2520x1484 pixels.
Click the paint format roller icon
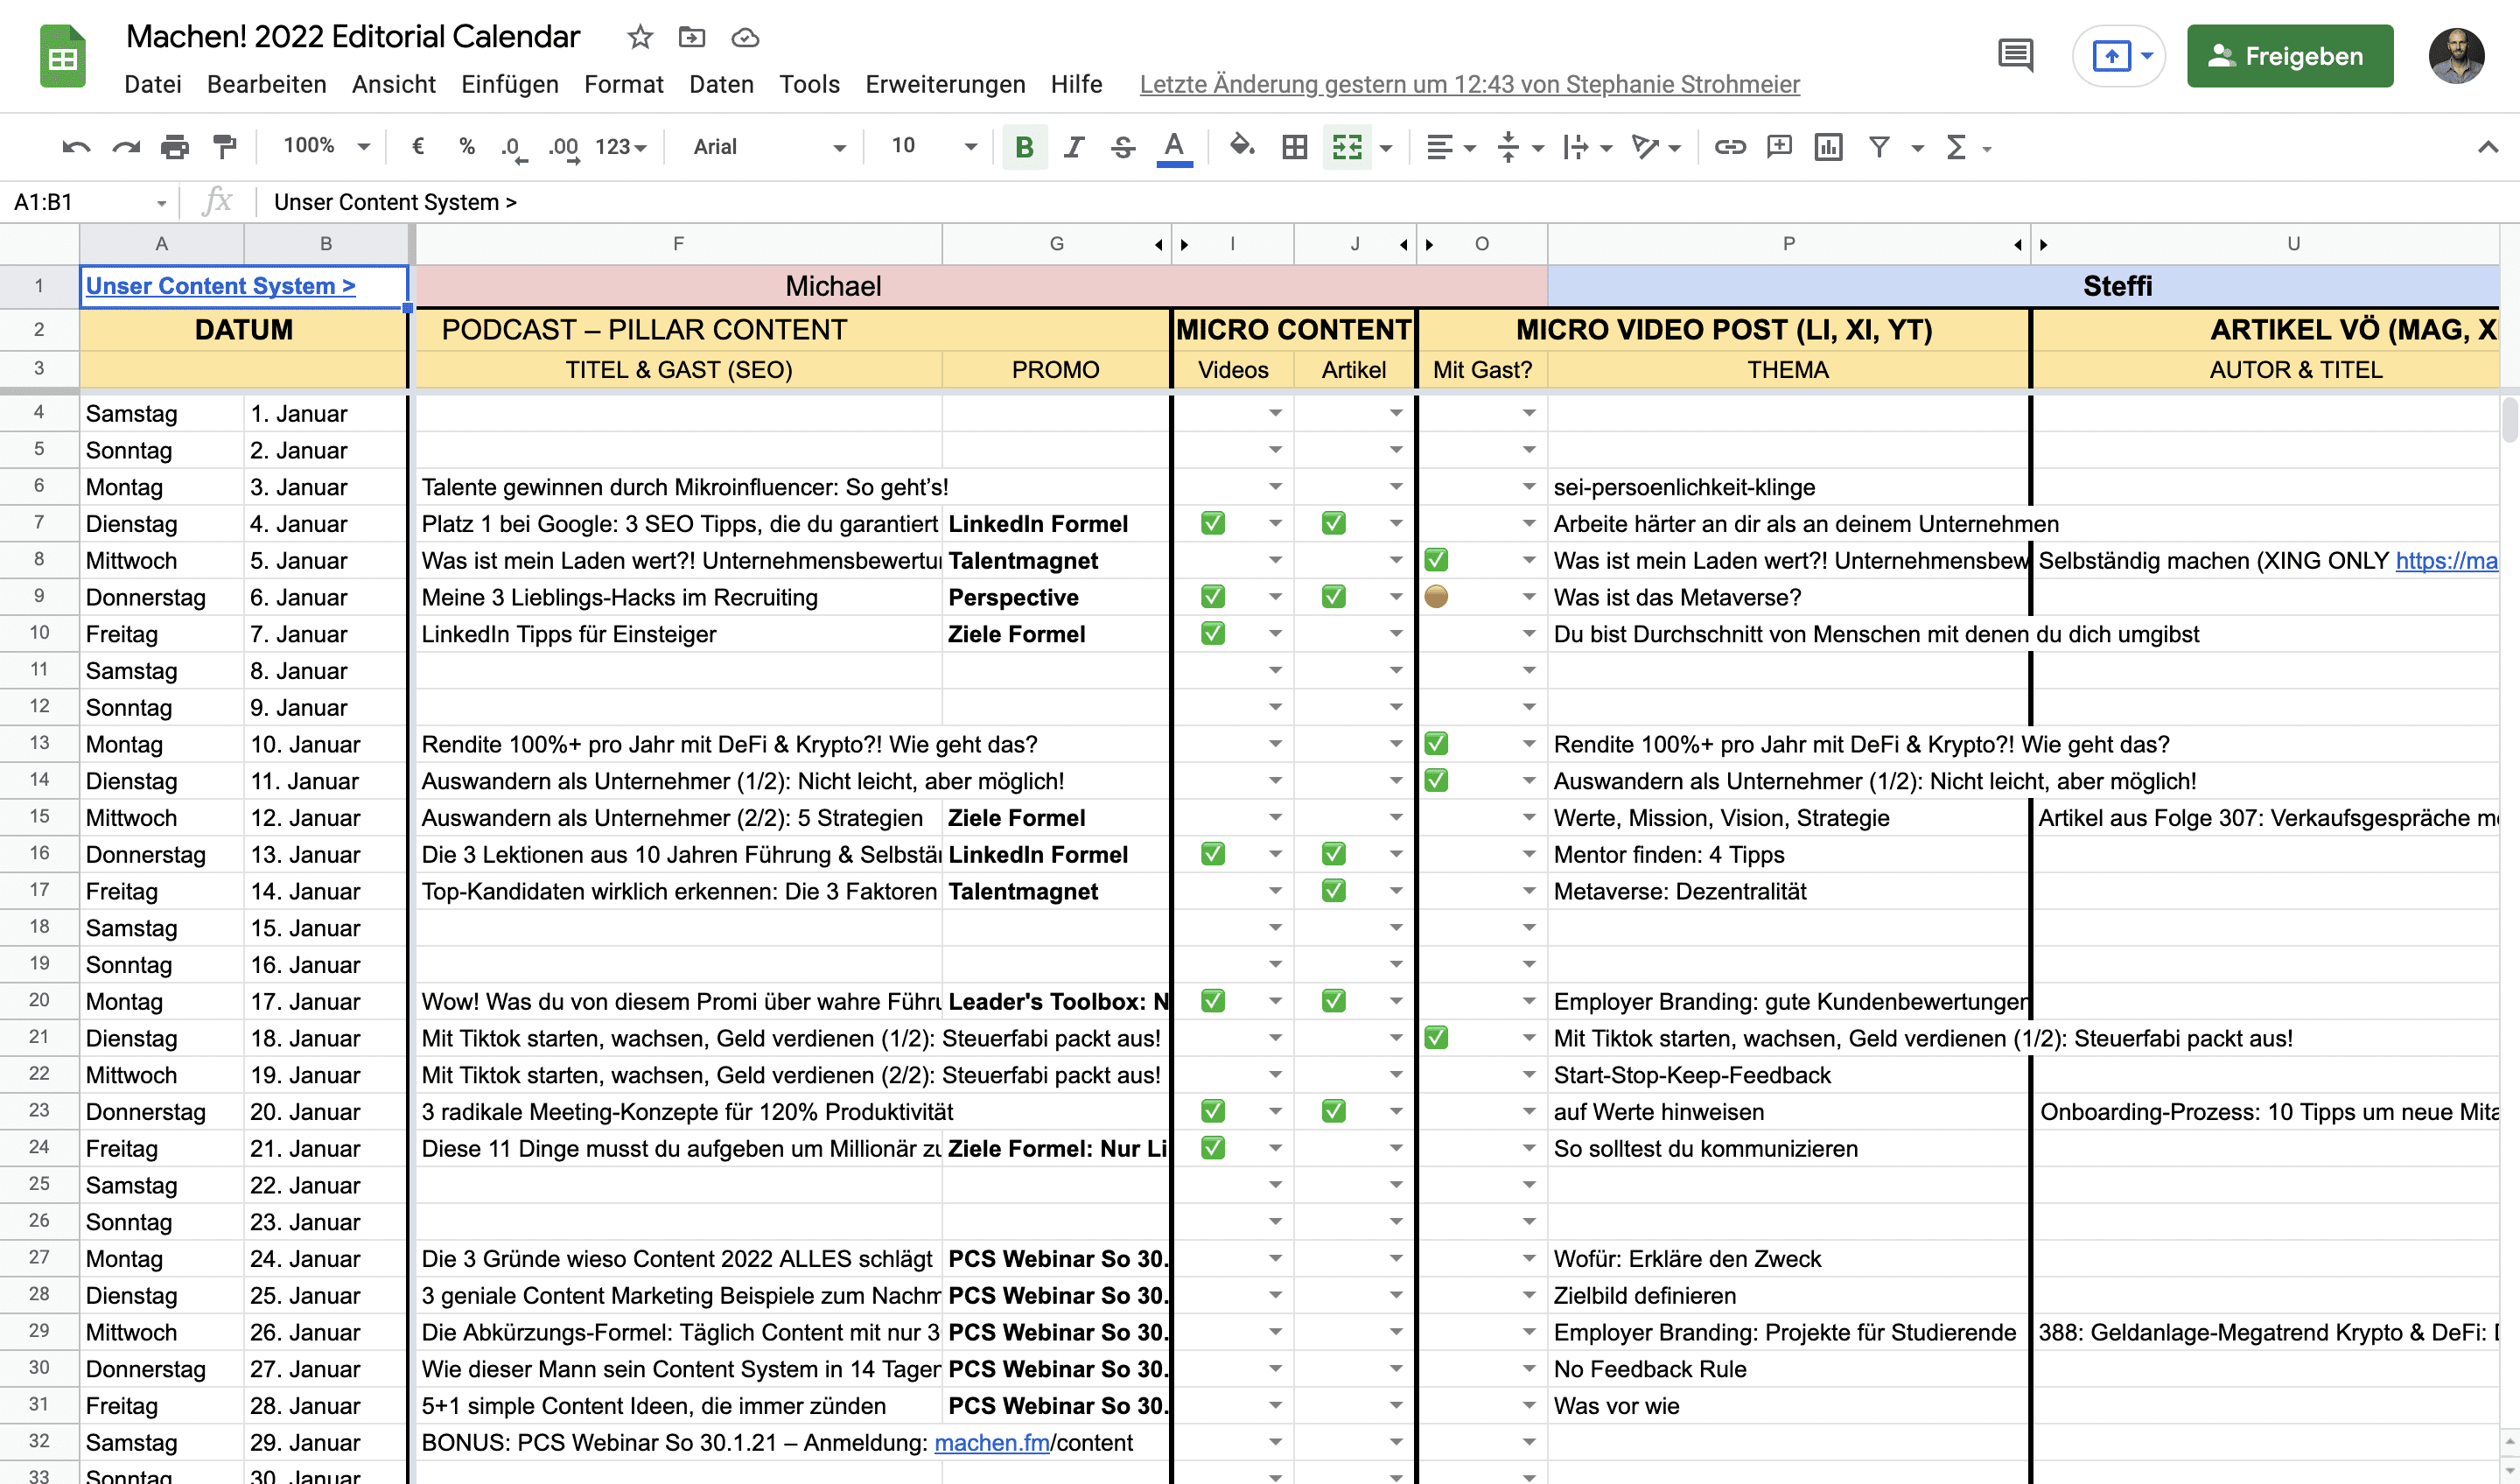pyautogui.click(x=225, y=147)
